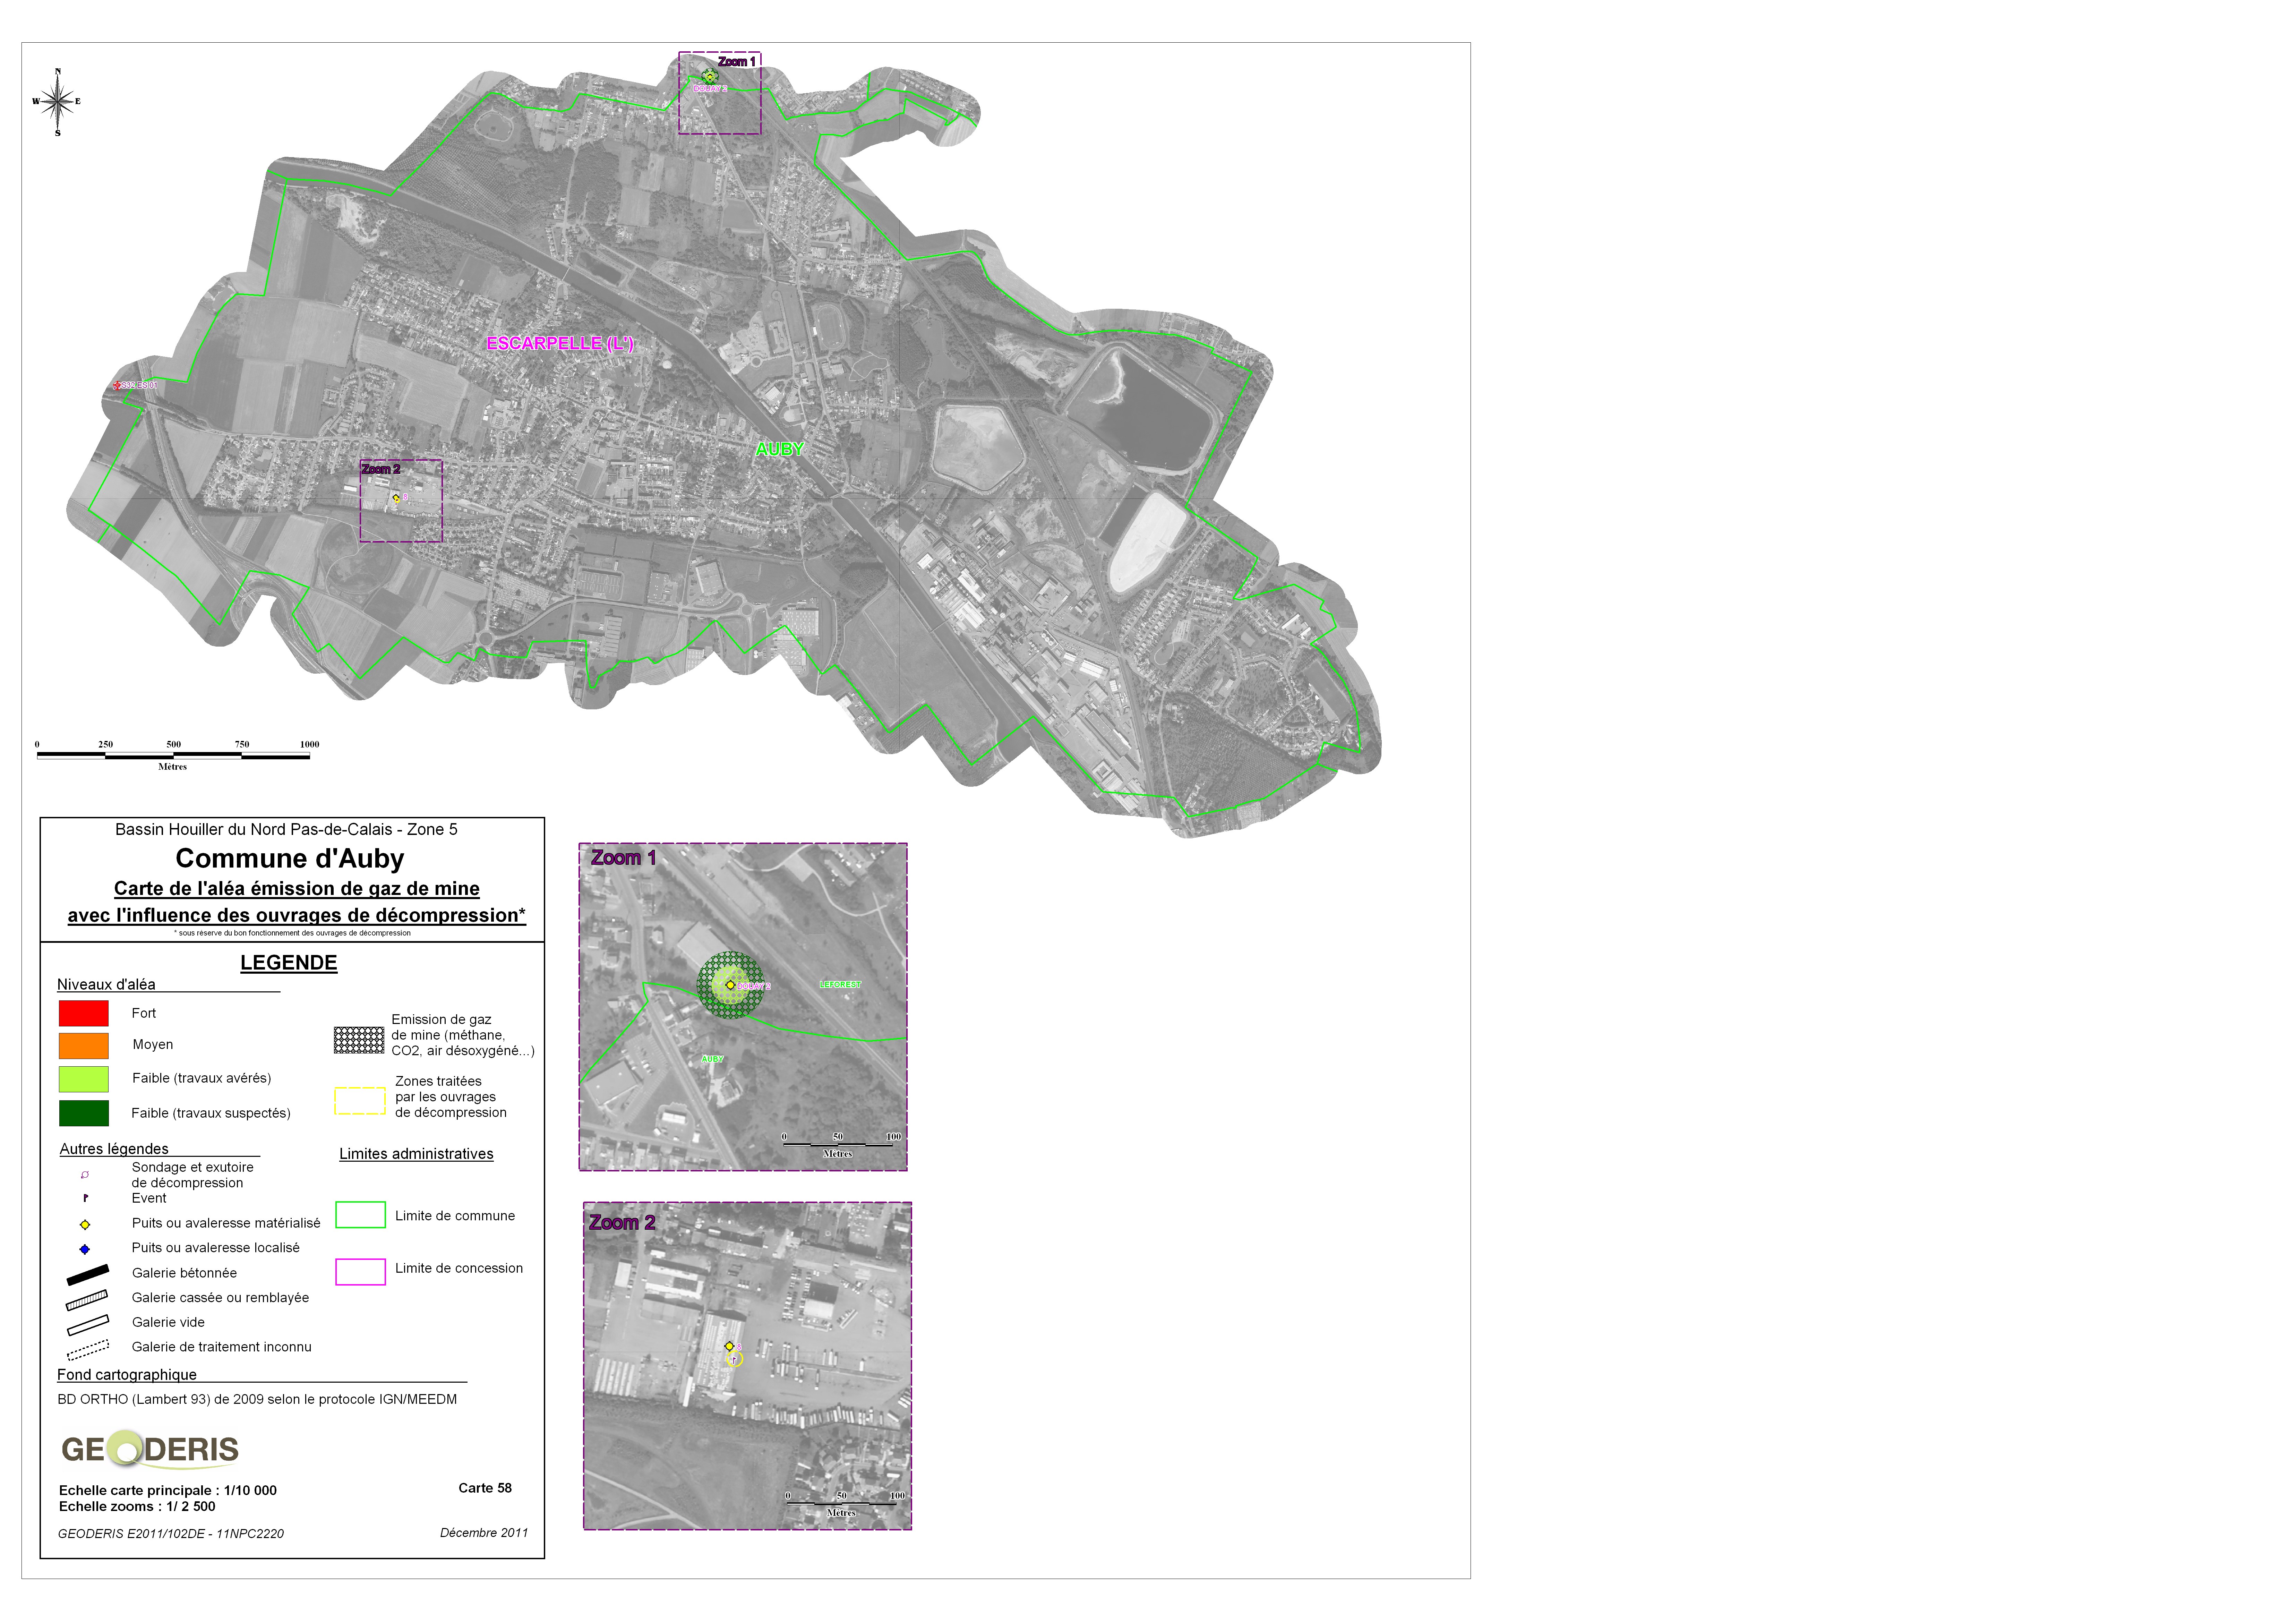Click the Carte 58 label
The image size is (2296, 1622).
point(485,1488)
